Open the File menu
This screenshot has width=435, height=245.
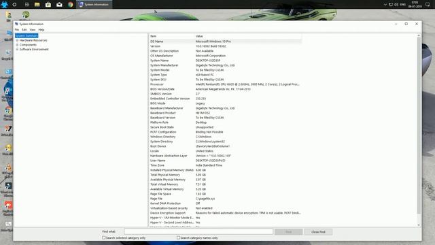tap(17, 30)
